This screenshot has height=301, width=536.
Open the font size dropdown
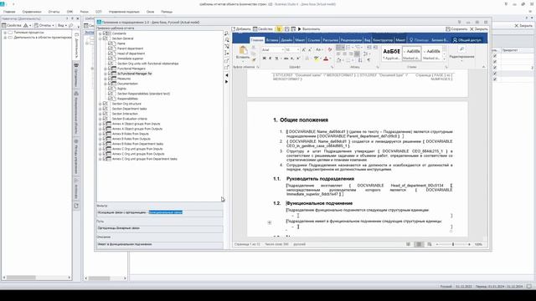(x=298, y=50)
